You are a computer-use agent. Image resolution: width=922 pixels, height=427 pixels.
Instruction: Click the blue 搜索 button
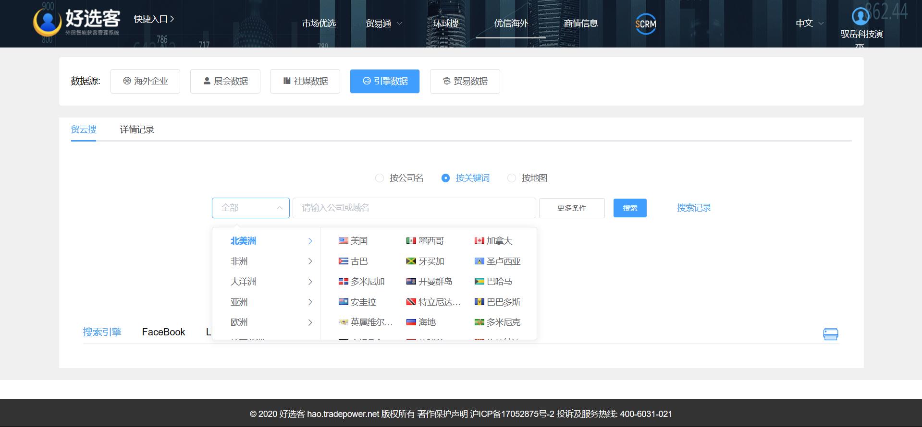pos(630,208)
